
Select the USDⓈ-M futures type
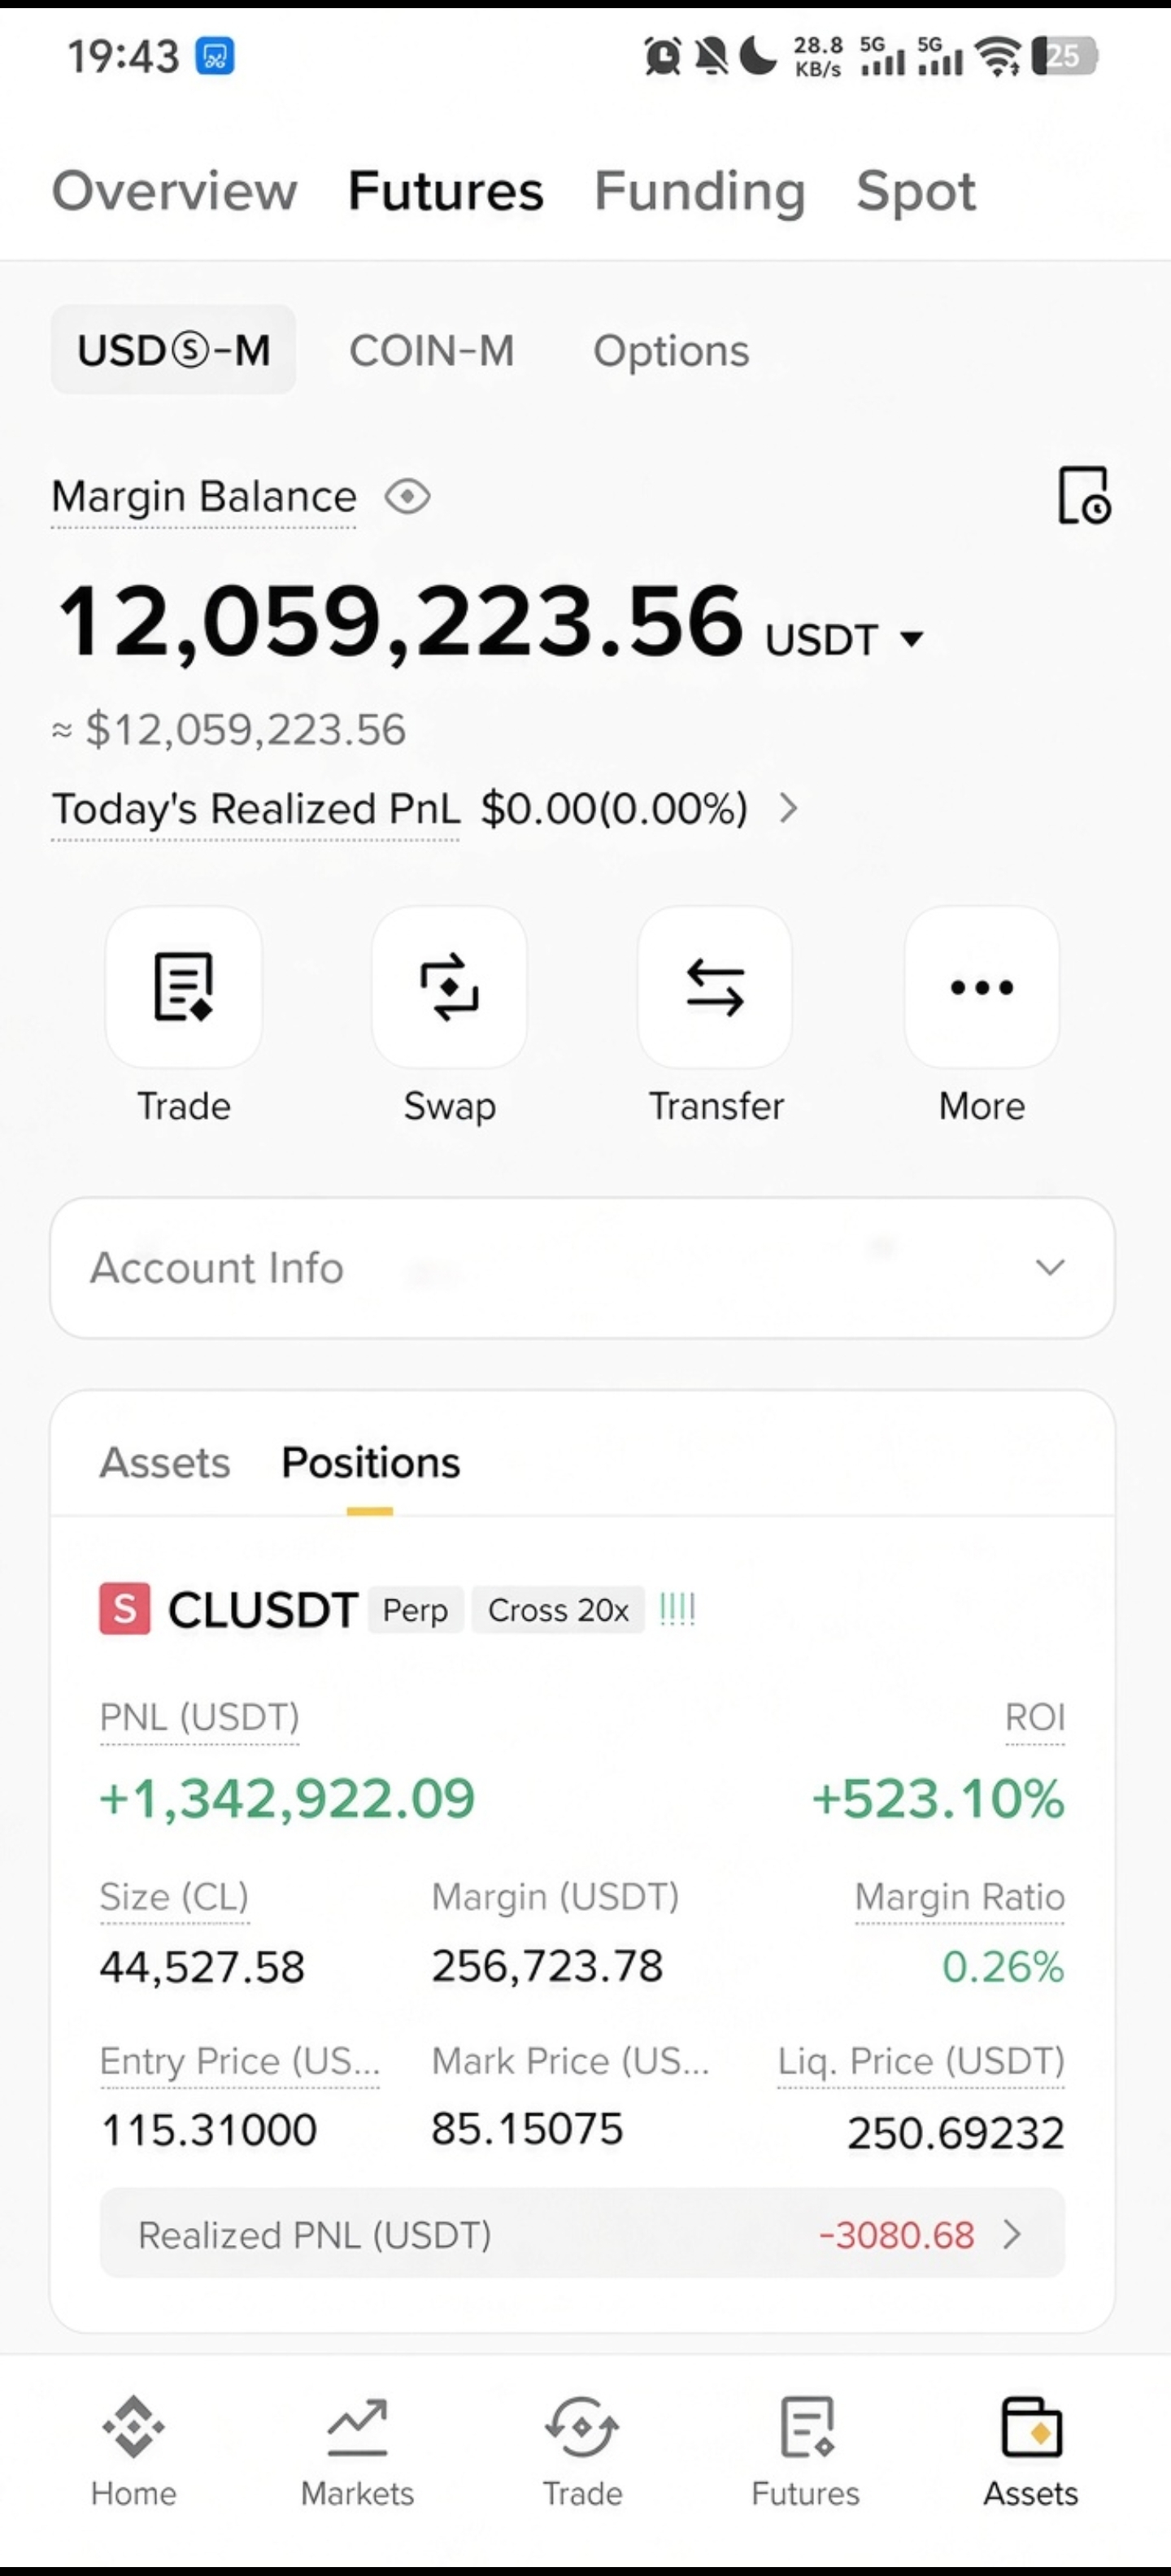coord(173,350)
